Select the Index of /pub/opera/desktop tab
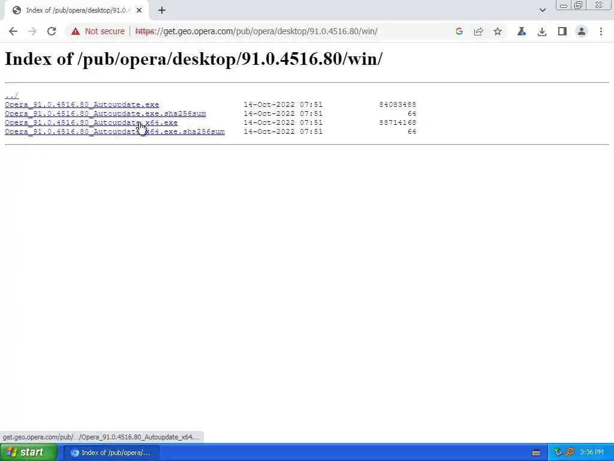The height and width of the screenshot is (461, 614). point(76,11)
